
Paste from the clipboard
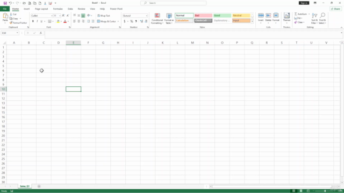point(5,17)
